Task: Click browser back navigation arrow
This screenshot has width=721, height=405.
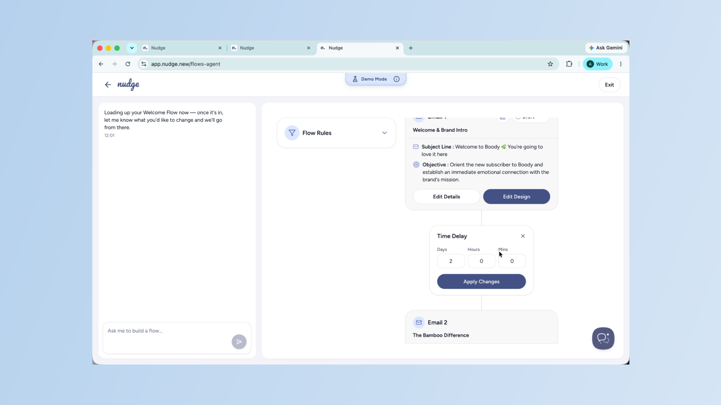Action: 101,64
